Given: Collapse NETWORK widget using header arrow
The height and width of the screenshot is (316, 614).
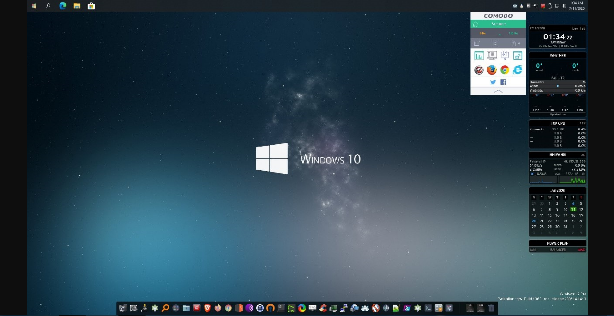Looking at the screenshot, I should click(x=583, y=155).
